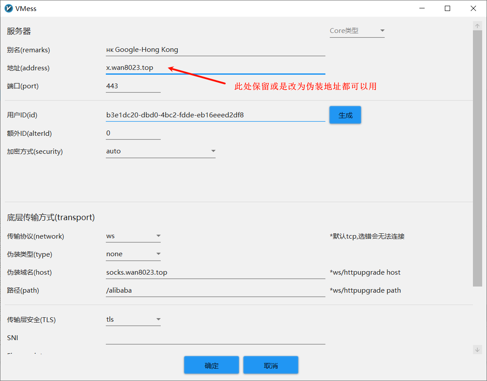Select the 用户ID text field

coord(215,115)
